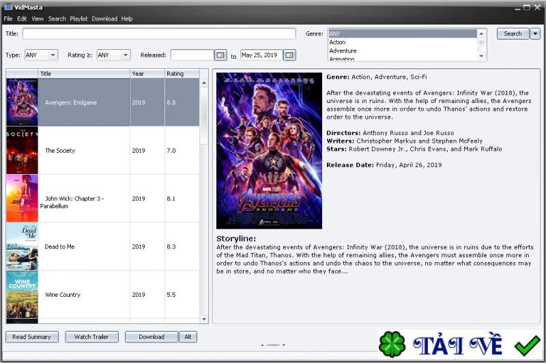Click John Wick Chapter 3 poster thumbnail

[x=22, y=199]
